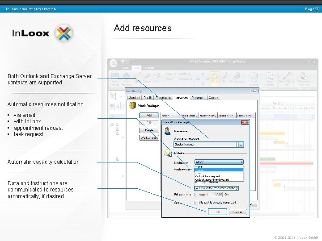322x241 pixels.
Task: Click the Copy ribbon command
Action: point(167,74)
